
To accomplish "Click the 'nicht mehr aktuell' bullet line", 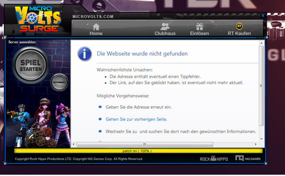I will [176, 83].
